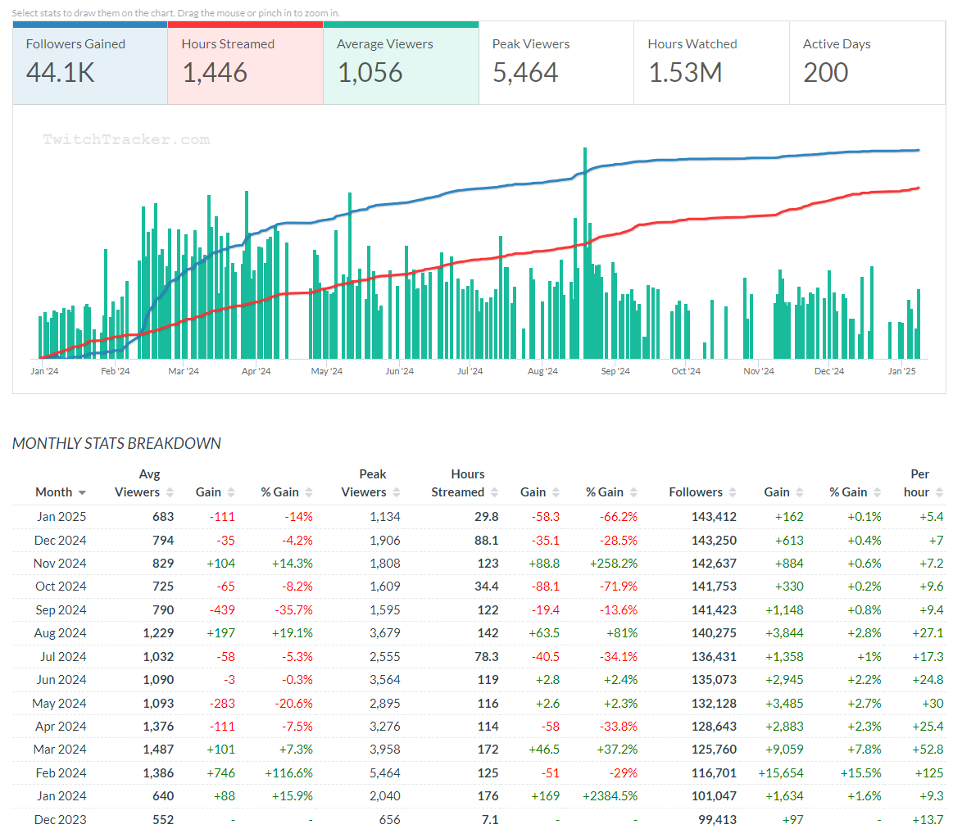Hide the Hours Streamed series card
The image size is (953, 838).
click(x=245, y=63)
